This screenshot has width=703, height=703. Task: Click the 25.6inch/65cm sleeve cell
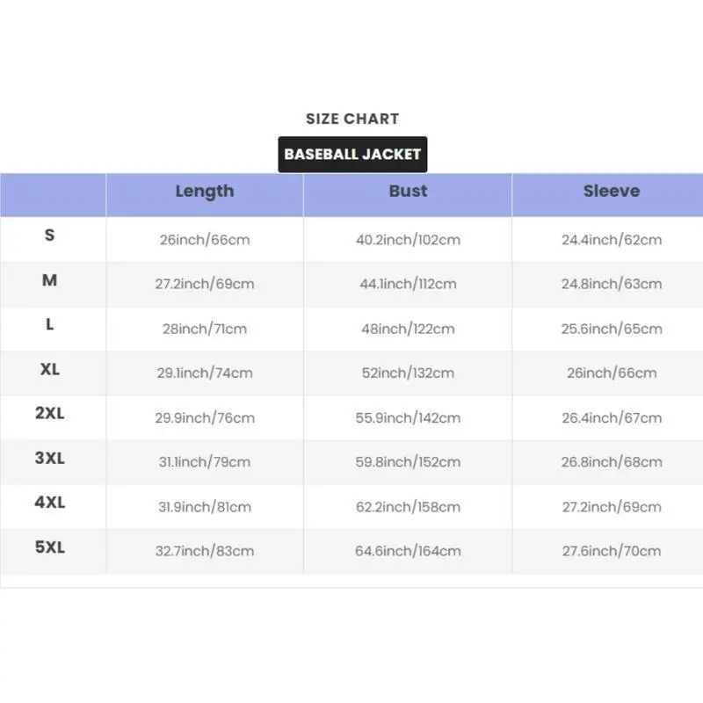(x=612, y=329)
